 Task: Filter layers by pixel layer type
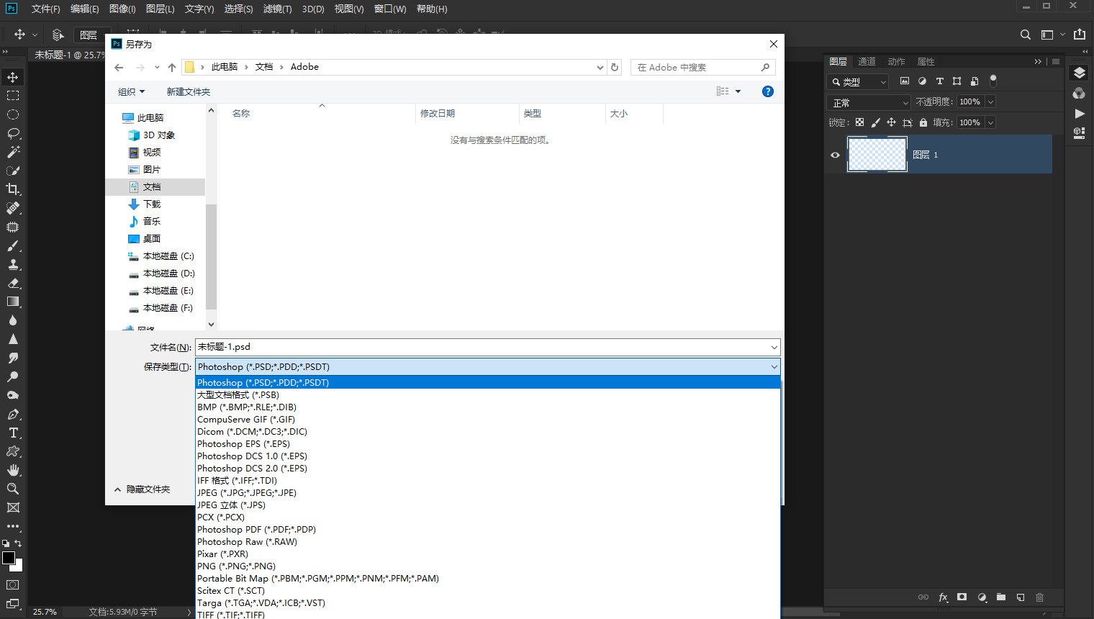tap(905, 81)
